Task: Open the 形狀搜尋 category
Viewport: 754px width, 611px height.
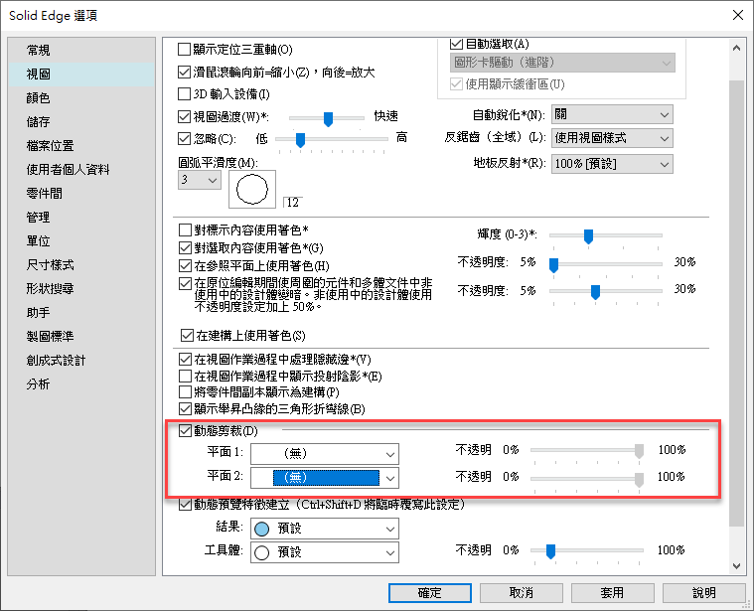Action: [x=50, y=288]
